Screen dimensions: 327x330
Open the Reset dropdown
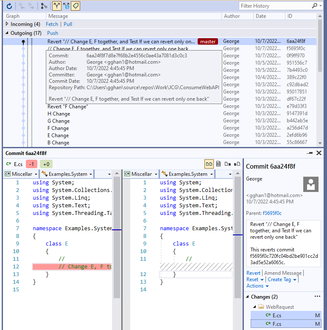tap(255, 279)
